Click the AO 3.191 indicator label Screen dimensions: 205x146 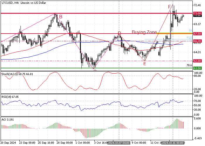tap(8, 120)
